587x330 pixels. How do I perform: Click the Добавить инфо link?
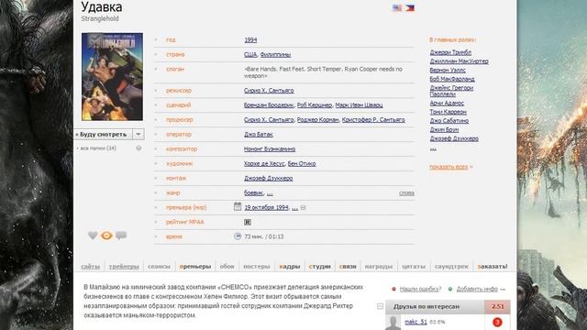477,289
